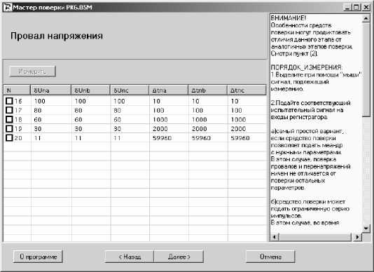374x272 pixels.
Task: Click the help panel scroll left arrow
Action: [275, 237]
